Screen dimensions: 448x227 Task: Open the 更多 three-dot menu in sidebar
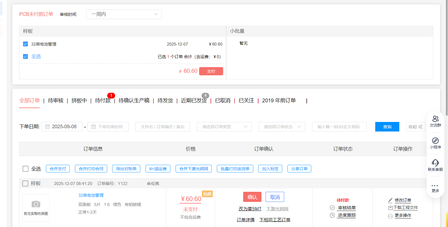435,186
